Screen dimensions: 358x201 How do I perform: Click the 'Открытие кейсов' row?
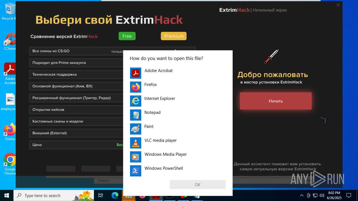[76, 110]
